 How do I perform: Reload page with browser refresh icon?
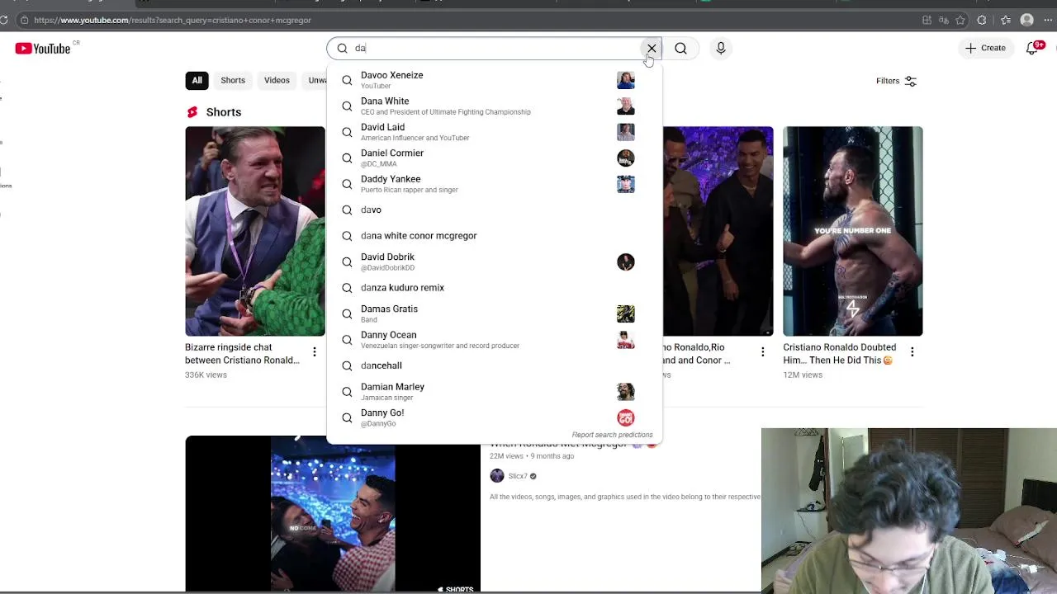(4, 20)
